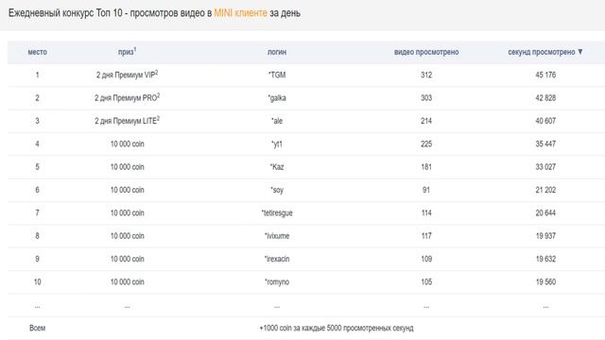Click the videos watched value 105
Screen dimensions: 605x340
point(426,281)
